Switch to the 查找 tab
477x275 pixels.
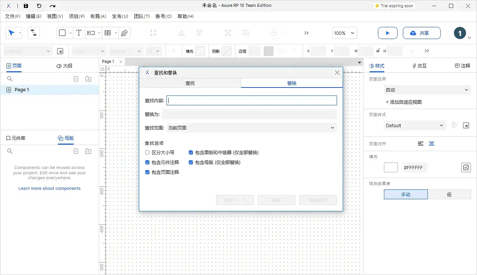point(190,83)
